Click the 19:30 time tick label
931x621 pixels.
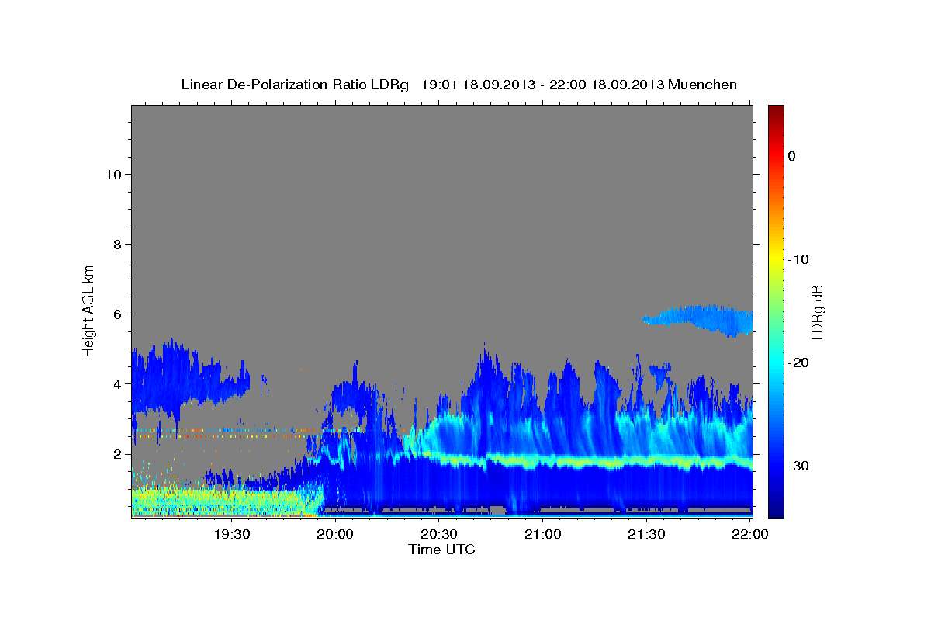231,534
